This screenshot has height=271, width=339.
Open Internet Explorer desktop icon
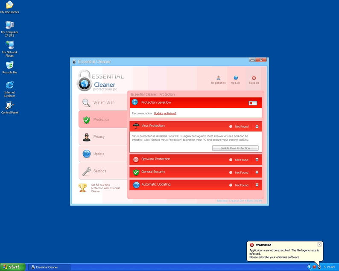tap(9, 86)
